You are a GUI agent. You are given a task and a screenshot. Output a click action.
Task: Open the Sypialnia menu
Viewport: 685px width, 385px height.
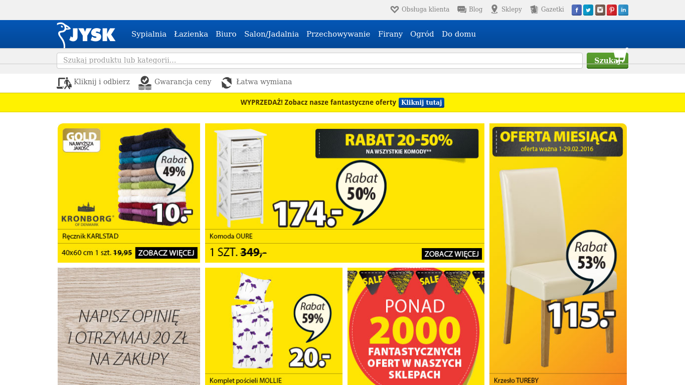point(149,34)
